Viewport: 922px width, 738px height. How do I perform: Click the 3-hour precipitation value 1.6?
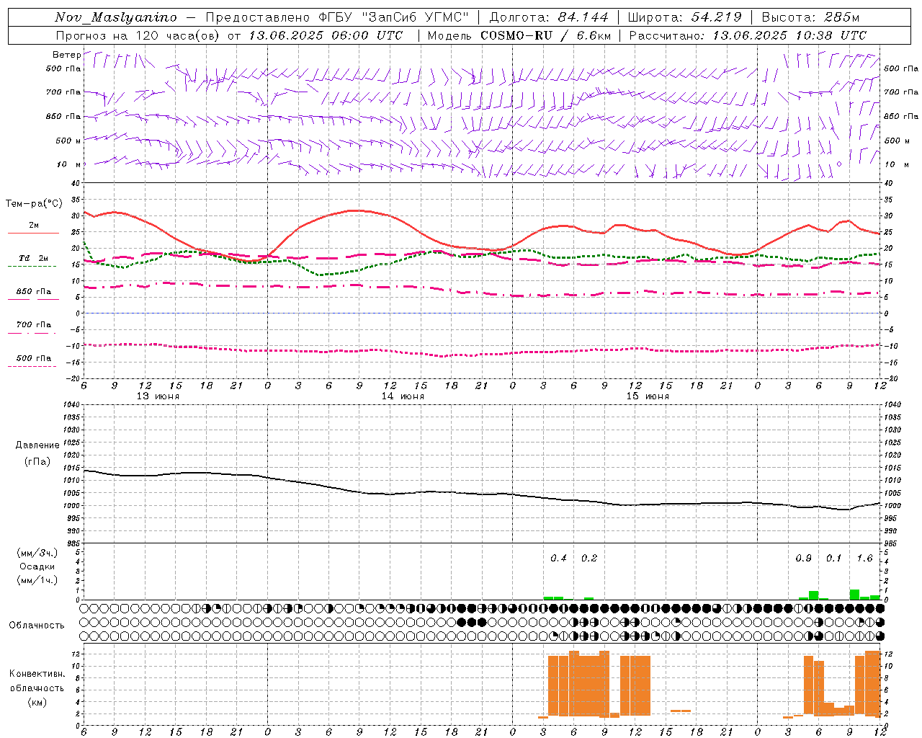[864, 559]
